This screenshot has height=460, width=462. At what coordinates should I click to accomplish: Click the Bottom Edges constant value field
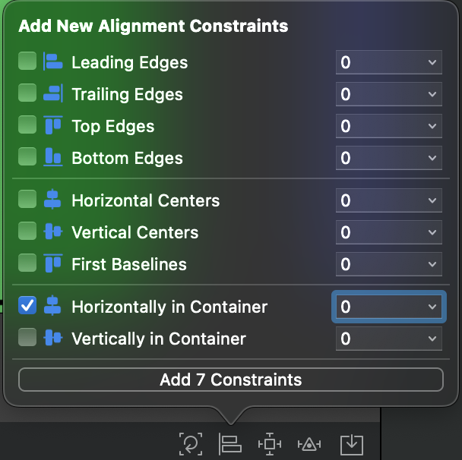click(378, 158)
